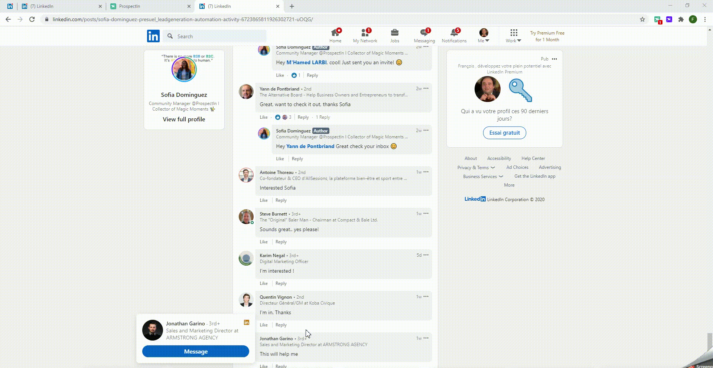This screenshot has width=713, height=368.
Task: Open the green ProspectIn extension icon
Action: tap(658, 20)
